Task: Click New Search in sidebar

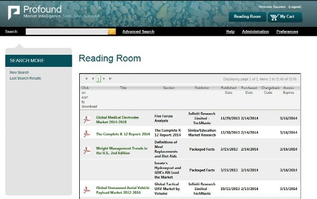Action: click(19, 72)
